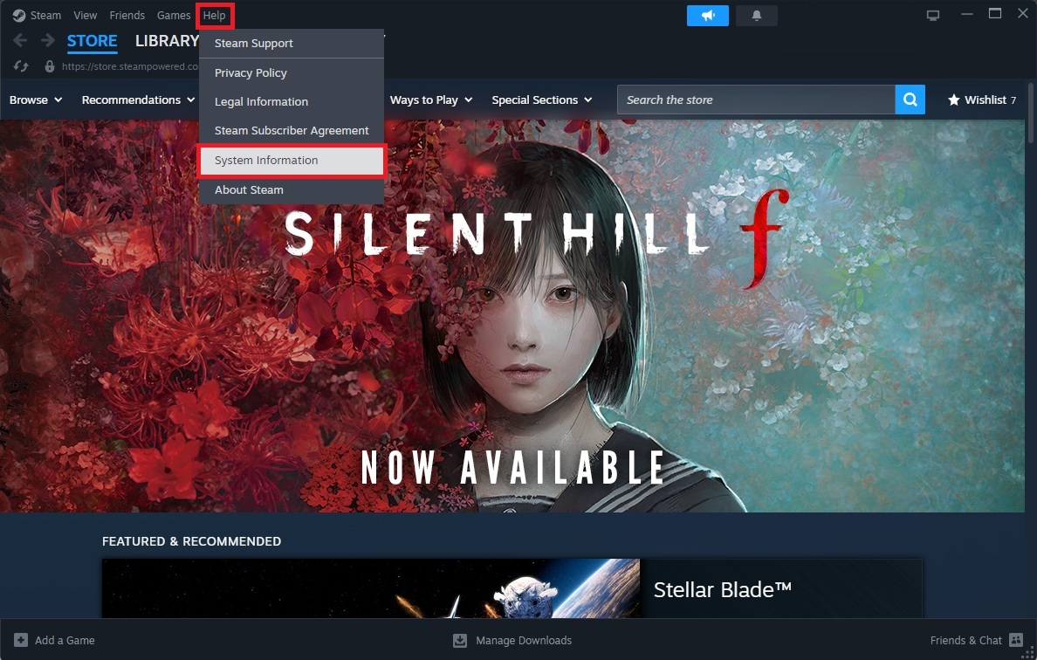
Task: Click the plus icon next to Add a Game
Action: (x=19, y=640)
